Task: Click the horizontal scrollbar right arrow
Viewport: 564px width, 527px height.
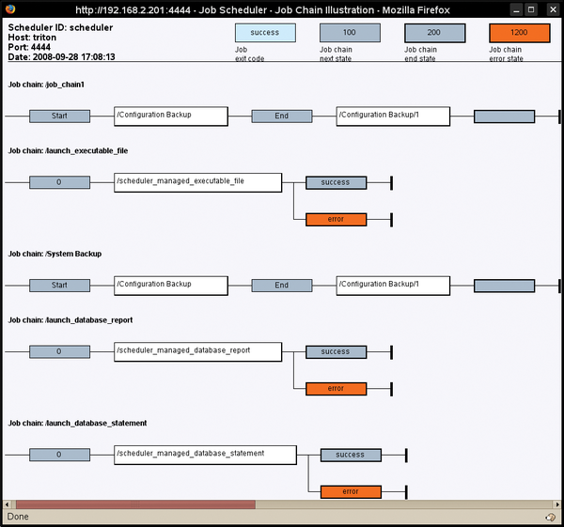Action: click(556, 504)
